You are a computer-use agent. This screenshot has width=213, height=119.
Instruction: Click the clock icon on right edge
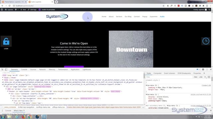(x=206, y=41)
